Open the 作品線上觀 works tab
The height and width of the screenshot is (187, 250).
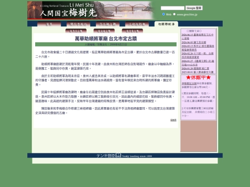[107, 24]
